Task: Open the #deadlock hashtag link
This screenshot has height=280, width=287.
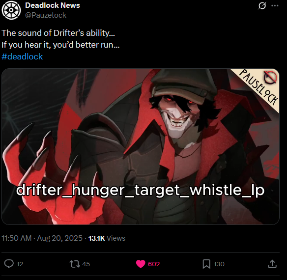Action: coord(22,56)
